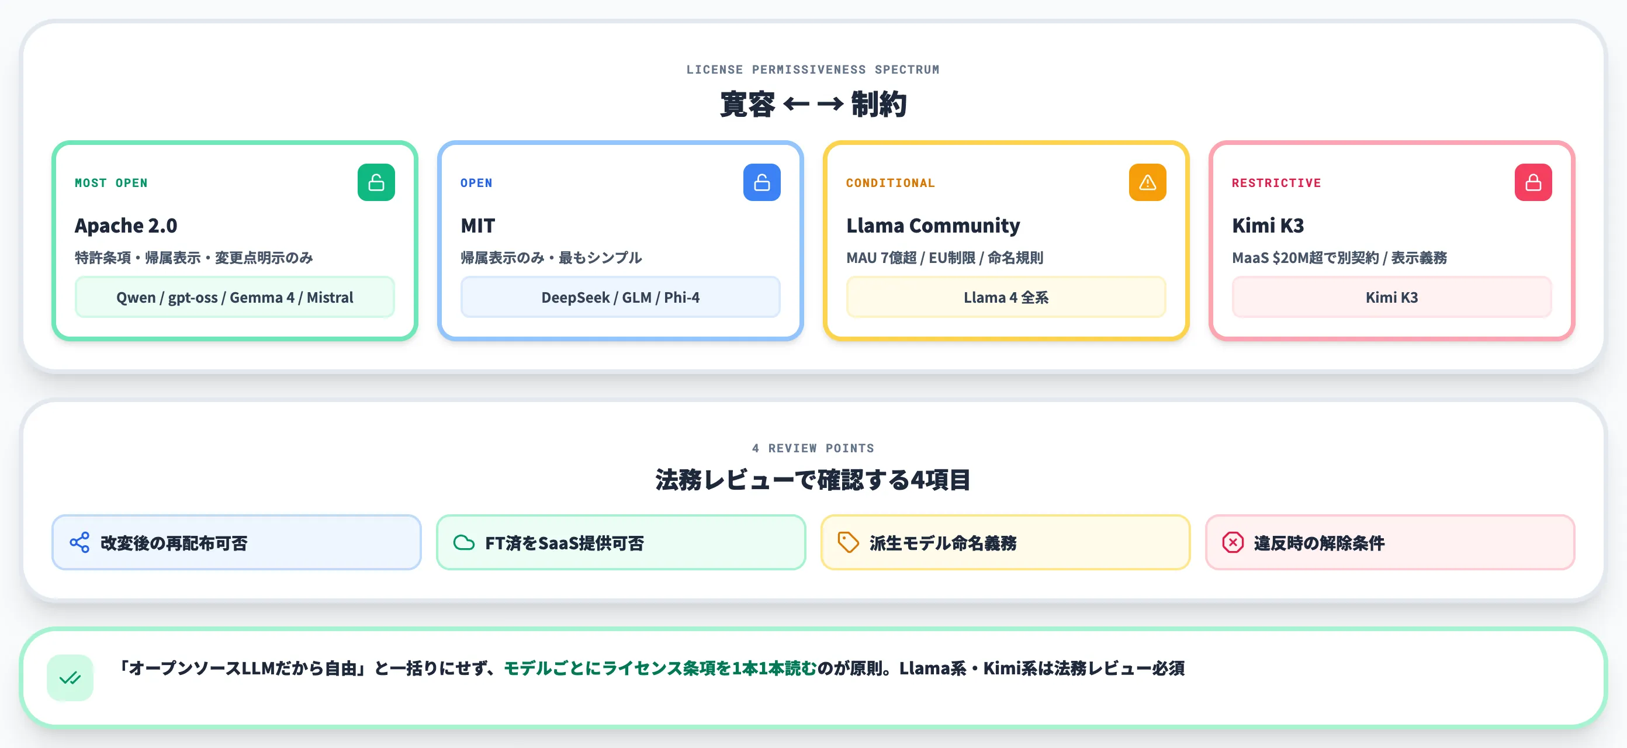Click the RESTRICTIVE label

click(1276, 183)
